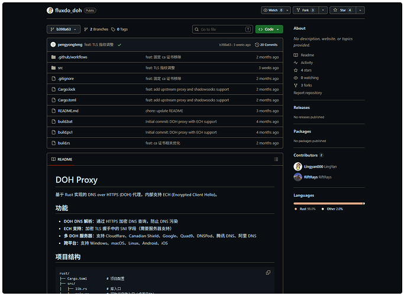Click the Cargo.lock file icon
Image resolution: width=404 pixels, height=296 pixels.
(x=53, y=89)
